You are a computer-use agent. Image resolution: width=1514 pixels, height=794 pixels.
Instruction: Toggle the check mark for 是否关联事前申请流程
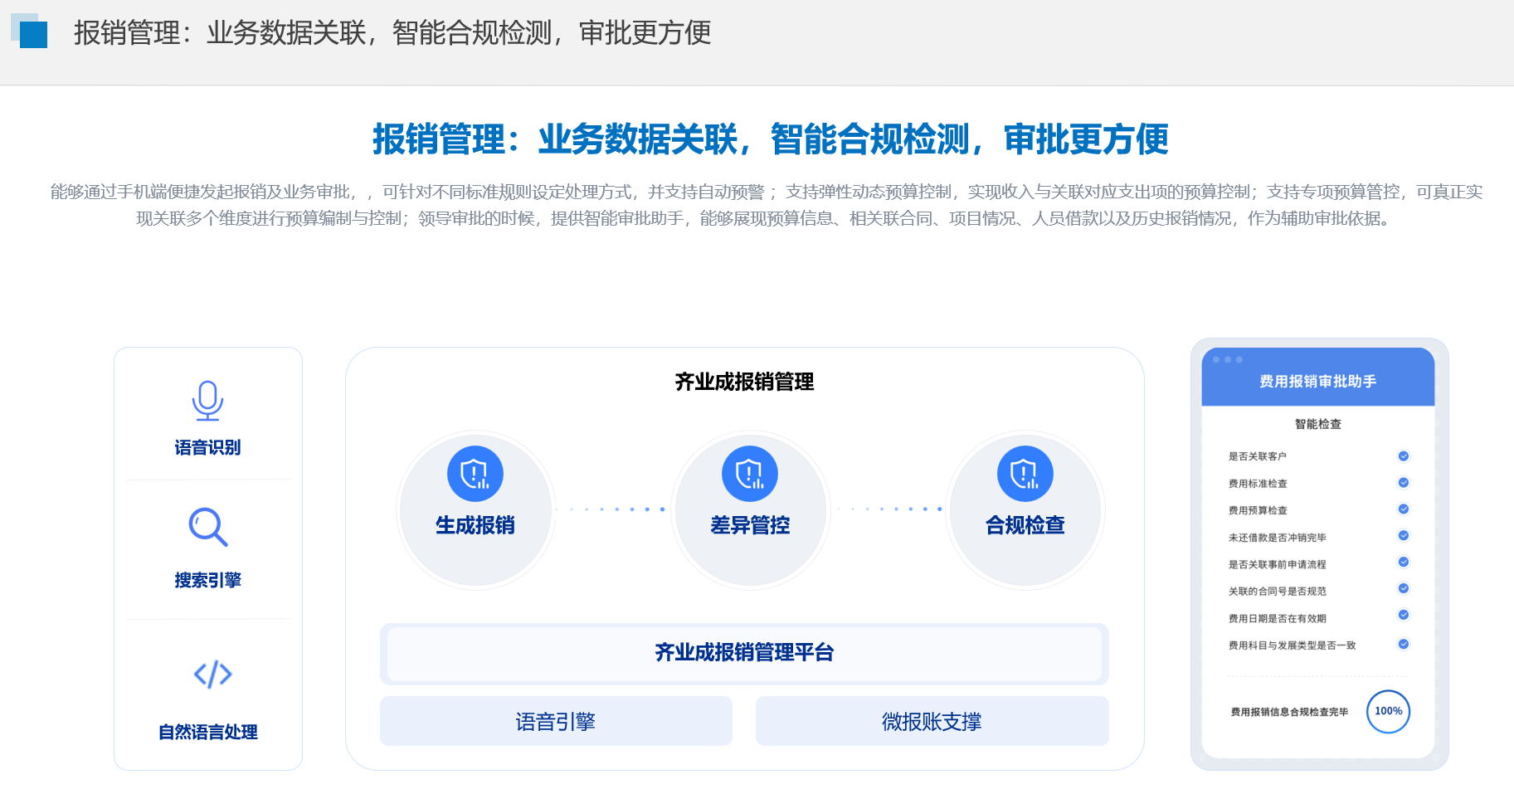click(1404, 562)
